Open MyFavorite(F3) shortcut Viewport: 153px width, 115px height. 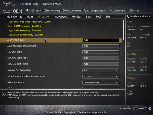coord(52,11)
